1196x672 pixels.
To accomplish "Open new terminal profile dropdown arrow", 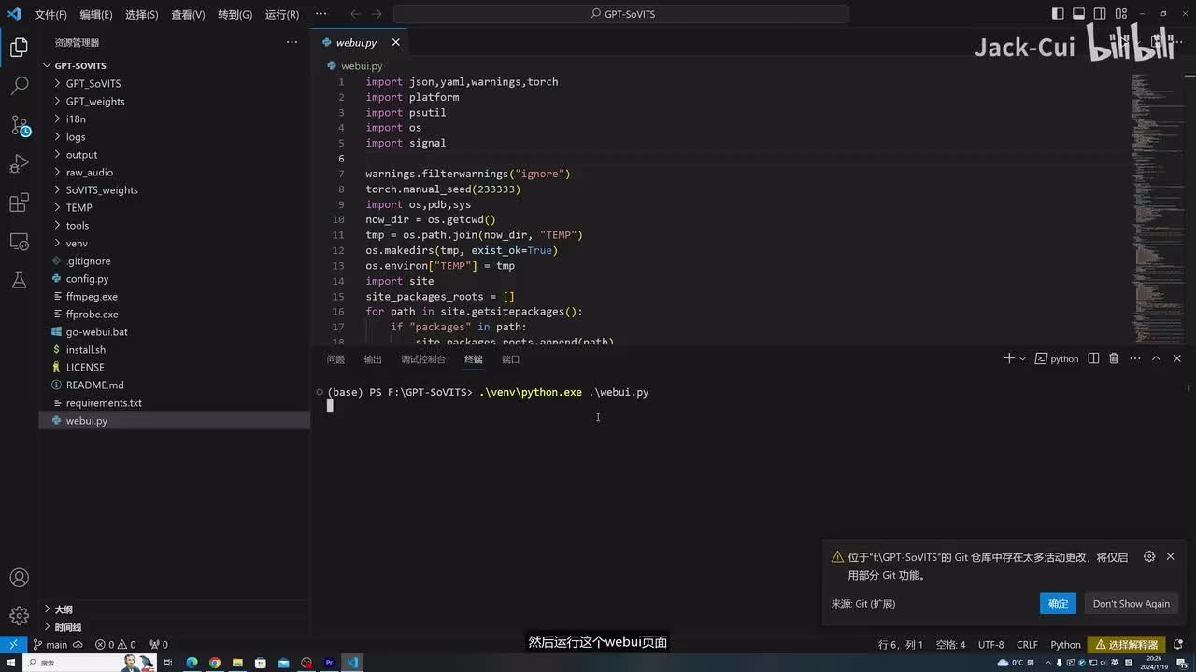I will 1022,358.
